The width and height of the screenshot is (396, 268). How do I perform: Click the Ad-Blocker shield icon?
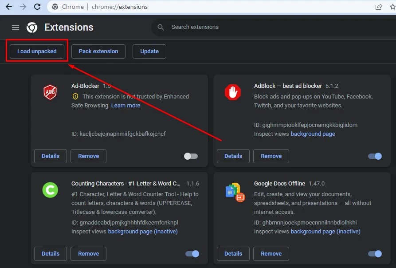(50, 92)
